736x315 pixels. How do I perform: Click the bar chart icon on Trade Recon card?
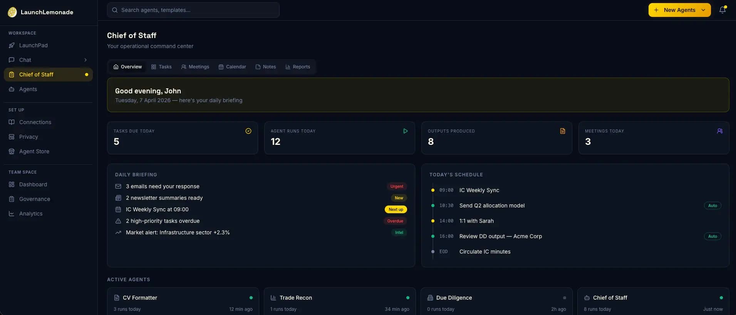coord(273,298)
